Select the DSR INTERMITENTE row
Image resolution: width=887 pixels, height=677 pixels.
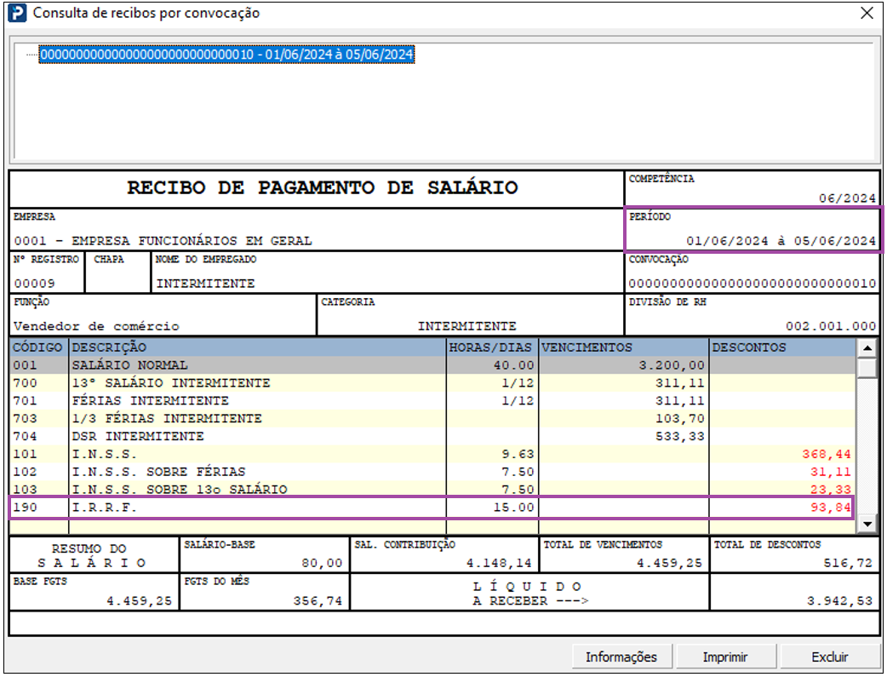tap(432, 436)
